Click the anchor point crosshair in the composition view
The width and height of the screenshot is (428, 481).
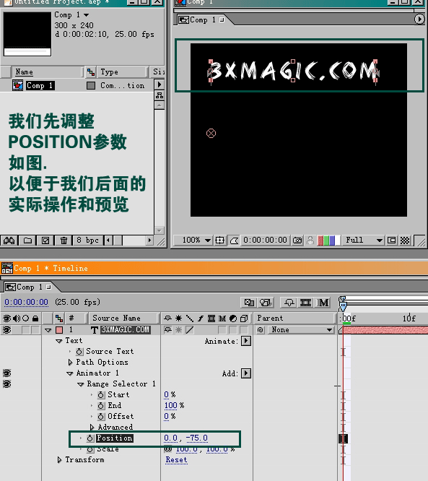click(x=211, y=134)
